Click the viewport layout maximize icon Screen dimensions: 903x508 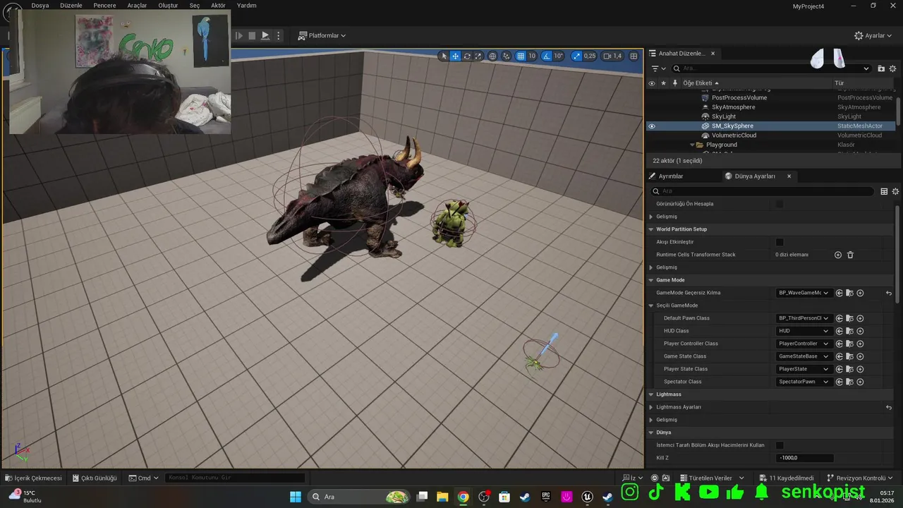(x=634, y=56)
